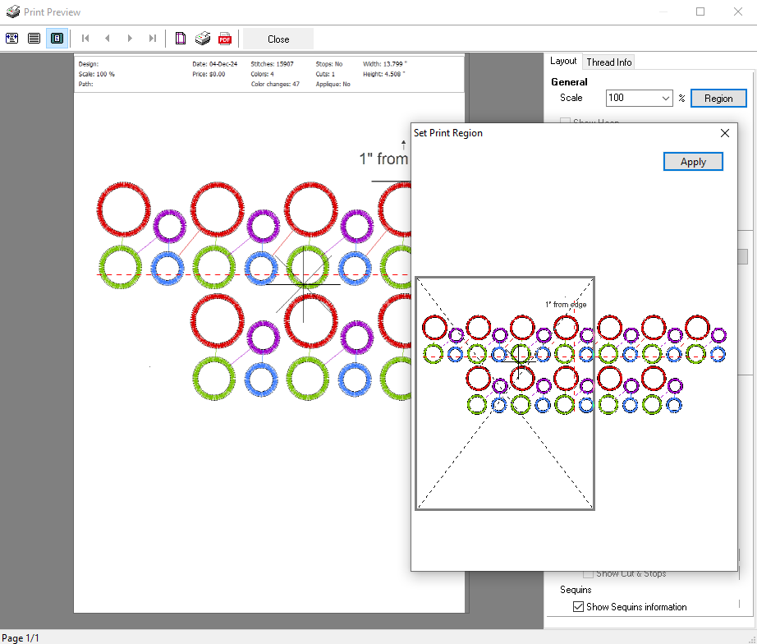Click the fit-to-width view icon
The width and height of the screenshot is (757, 644).
click(11, 39)
